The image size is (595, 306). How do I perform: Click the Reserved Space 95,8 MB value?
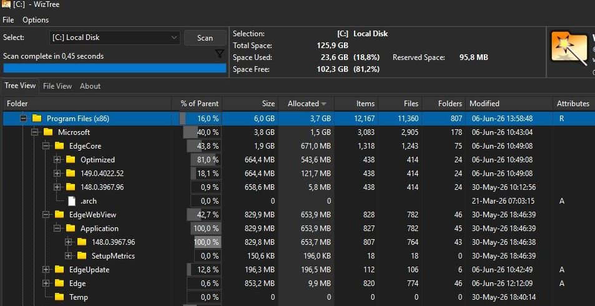474,57
